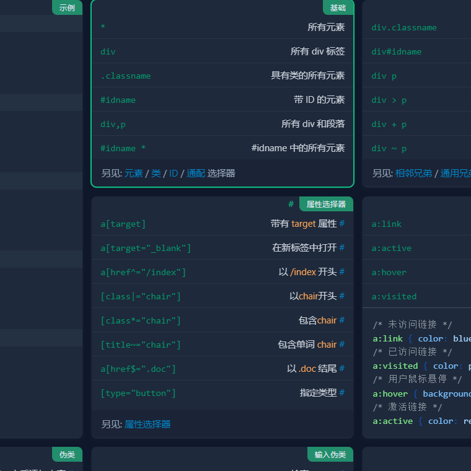Select the 基础 card tag
The height and width of the screenshot is (471, 471).
[338, 7]
